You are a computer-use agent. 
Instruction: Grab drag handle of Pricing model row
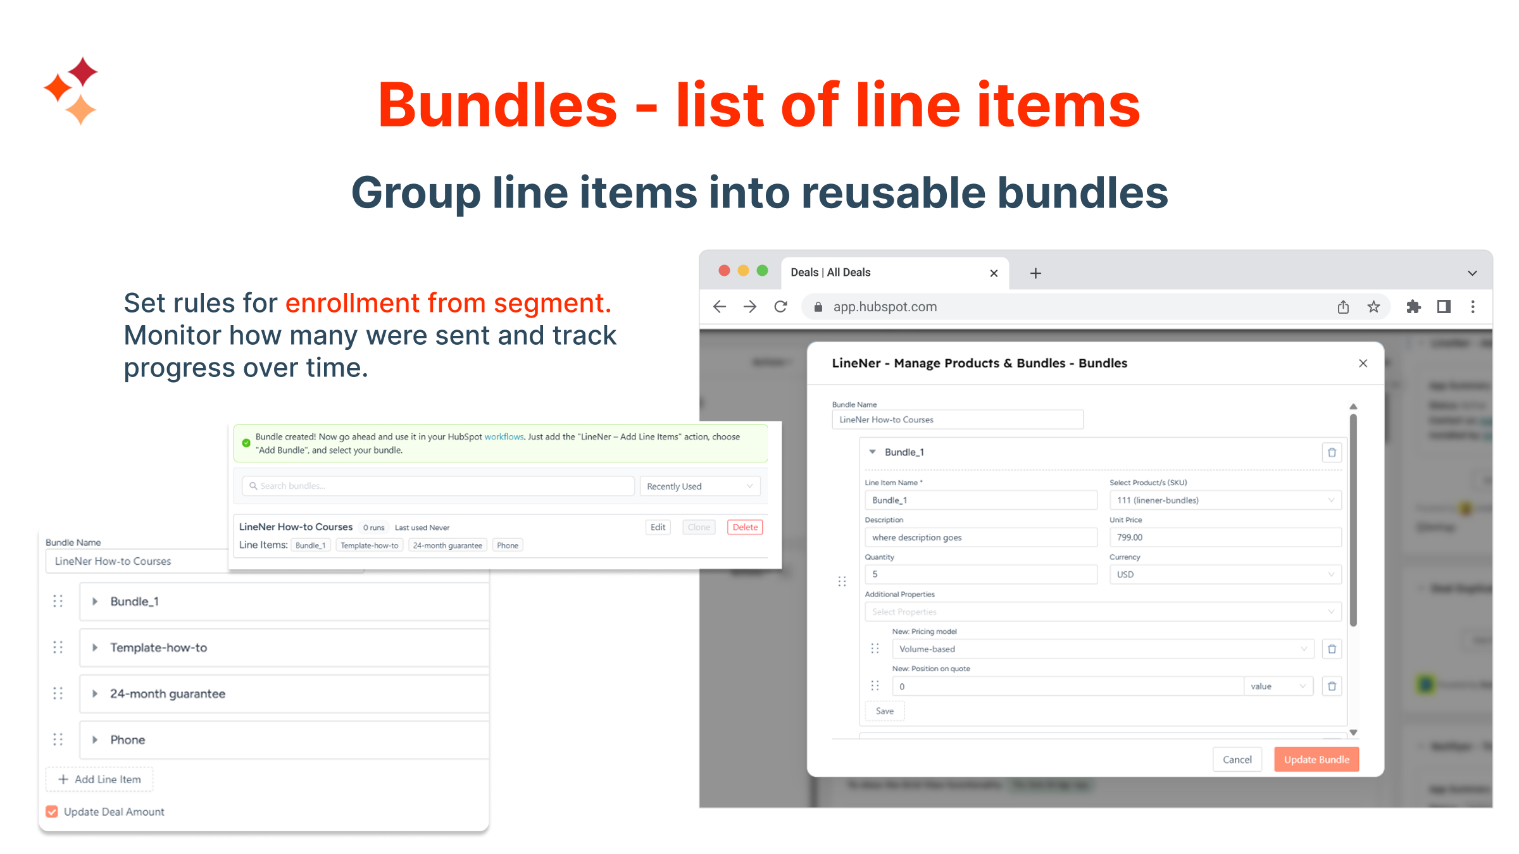tap(875, 648)
